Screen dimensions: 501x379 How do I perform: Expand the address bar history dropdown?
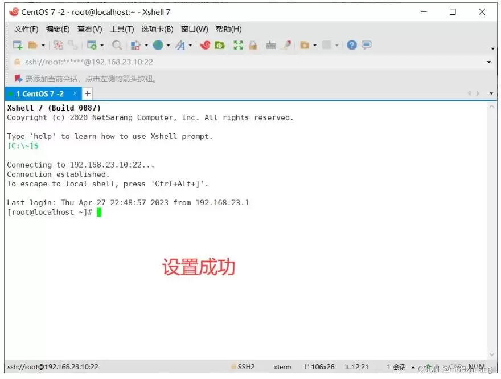[489, 62]
